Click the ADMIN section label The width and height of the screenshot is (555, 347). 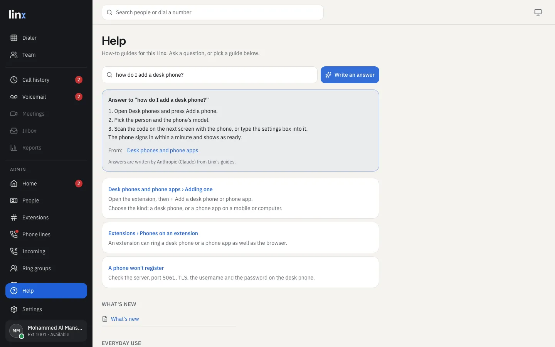18,170
